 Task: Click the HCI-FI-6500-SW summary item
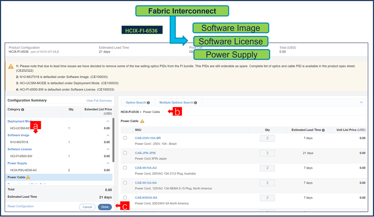[x=21, y=156]
